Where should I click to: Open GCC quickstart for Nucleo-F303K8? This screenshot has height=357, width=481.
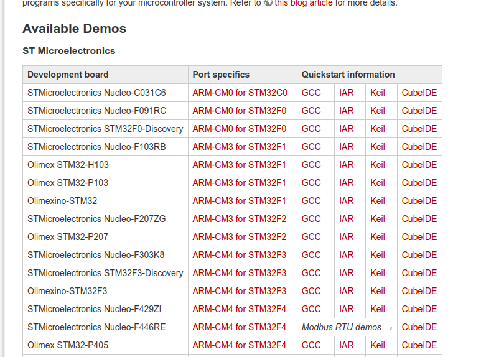(x=311, y=255)
